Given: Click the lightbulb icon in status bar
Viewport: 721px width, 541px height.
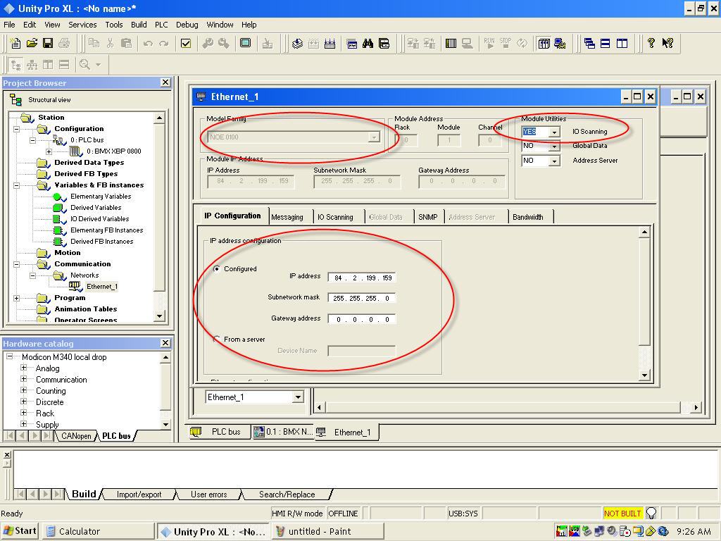Looking at the screenshot, I should (x=651, y=513).
